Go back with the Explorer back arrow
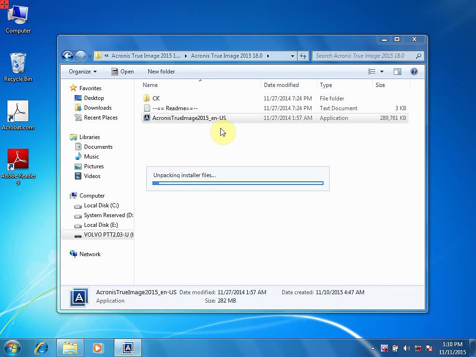 pyautogui.click(x=68, y=56)
